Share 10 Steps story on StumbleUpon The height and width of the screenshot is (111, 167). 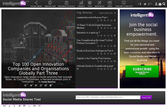[x=111, y=28]
